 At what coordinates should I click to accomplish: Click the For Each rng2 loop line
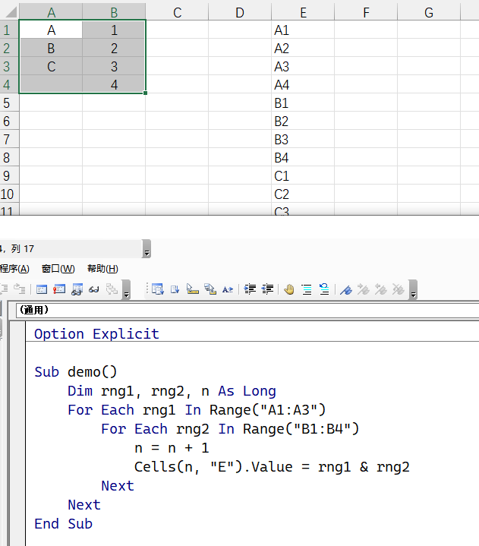click(230, 429)
